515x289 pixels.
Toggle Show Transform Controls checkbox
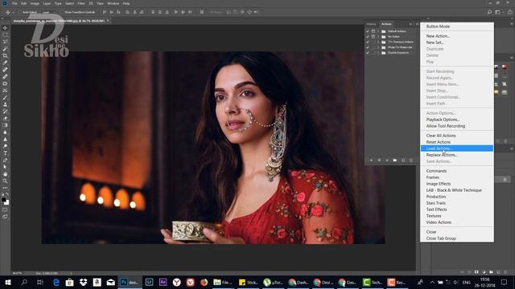[62, 12]
